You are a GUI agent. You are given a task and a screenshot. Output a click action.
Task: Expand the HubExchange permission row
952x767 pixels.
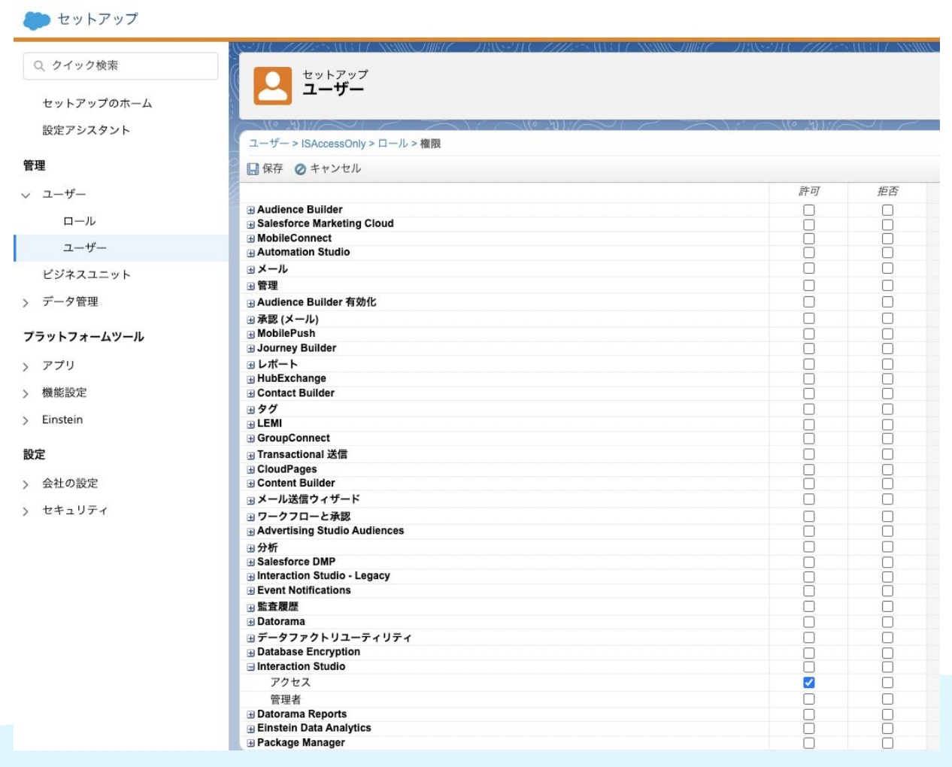pos(250,380)
